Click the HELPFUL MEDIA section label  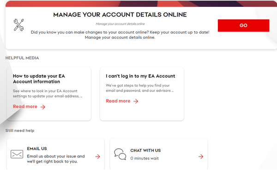pyautogui.click(x=22, y=58)
